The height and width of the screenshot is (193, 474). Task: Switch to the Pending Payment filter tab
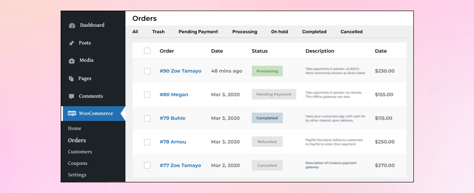tap(198, 32)
